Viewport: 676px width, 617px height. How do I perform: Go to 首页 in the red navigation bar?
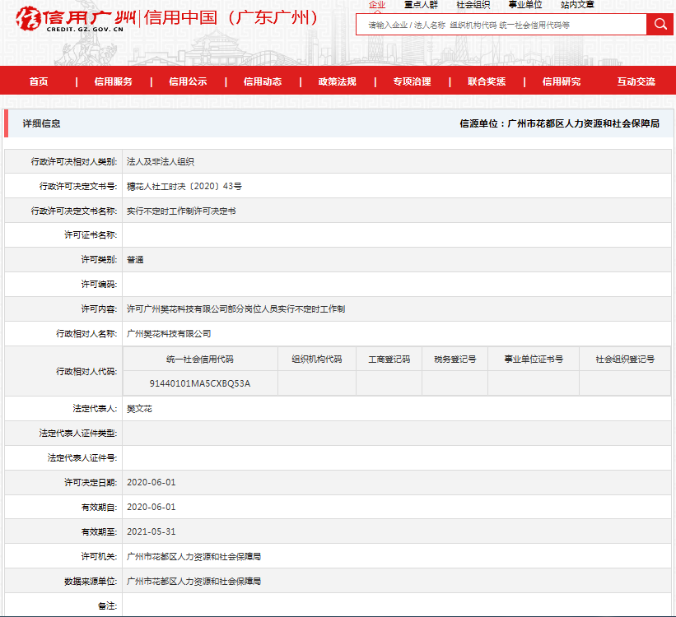pos(39,81)
